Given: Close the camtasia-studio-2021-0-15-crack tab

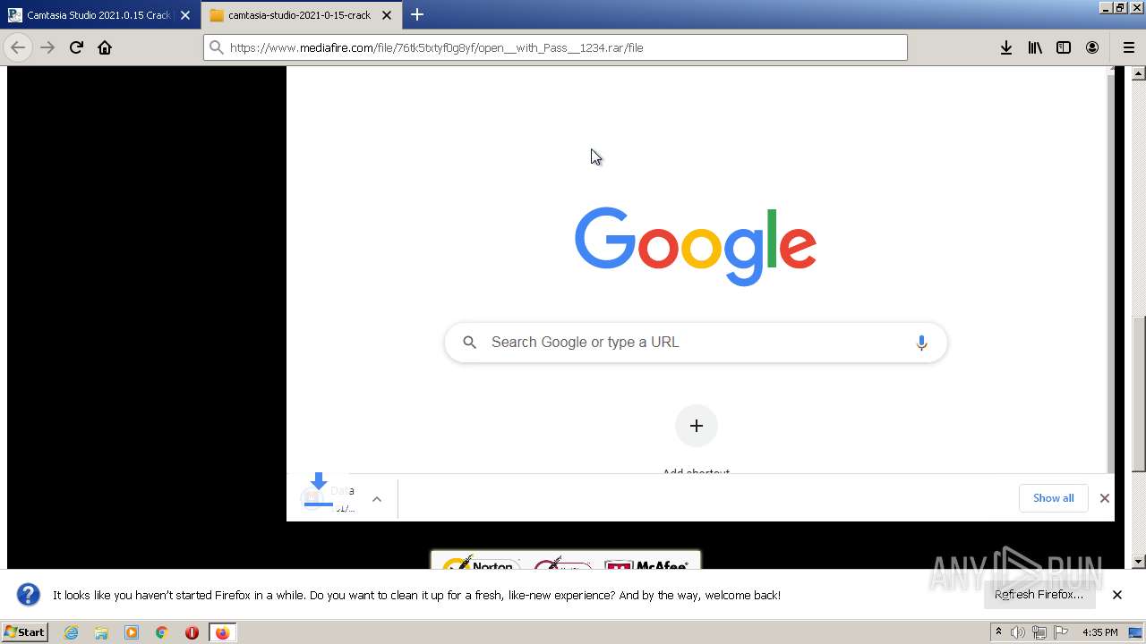Looking at the screenshot, I should 387,15.
